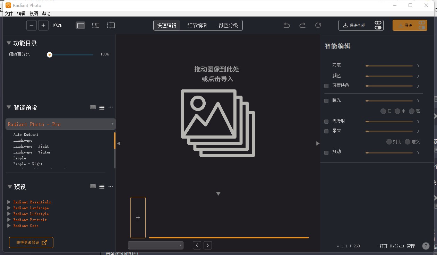Switch to 颜色分级 tab

(x=228, y=25)
